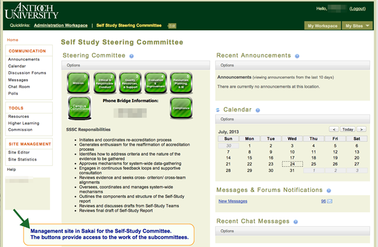Select July 10 in calendar
The image size is (378, 247).
point(292,152)
